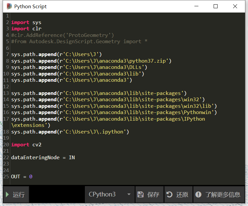The width and height of the screenshot is (248, 206).
Task: Place cursor on 'import sys' line
Action: pos(26,22)
